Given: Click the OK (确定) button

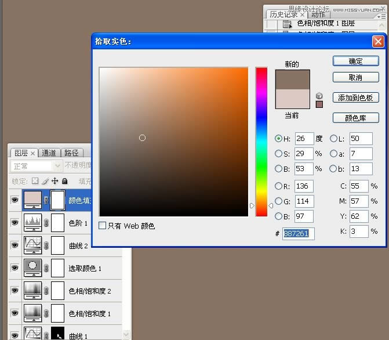Looking at the screenshot, I should pos(356,61).
